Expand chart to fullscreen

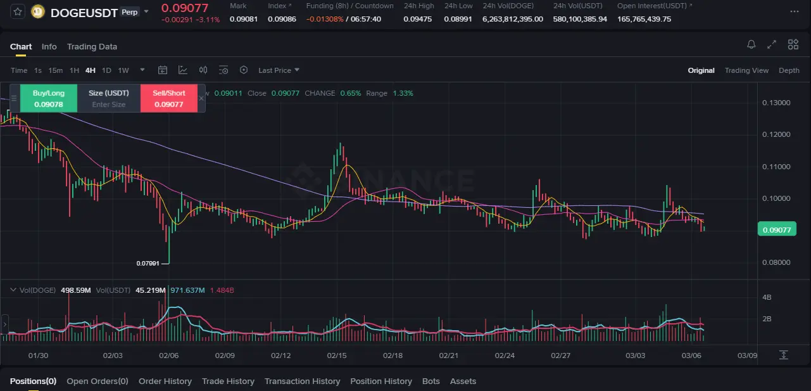(772, 44)
